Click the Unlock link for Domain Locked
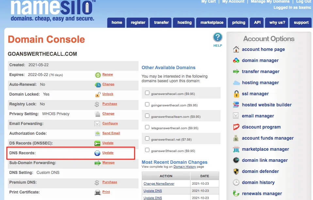313x200 pixels. [108, 94]
